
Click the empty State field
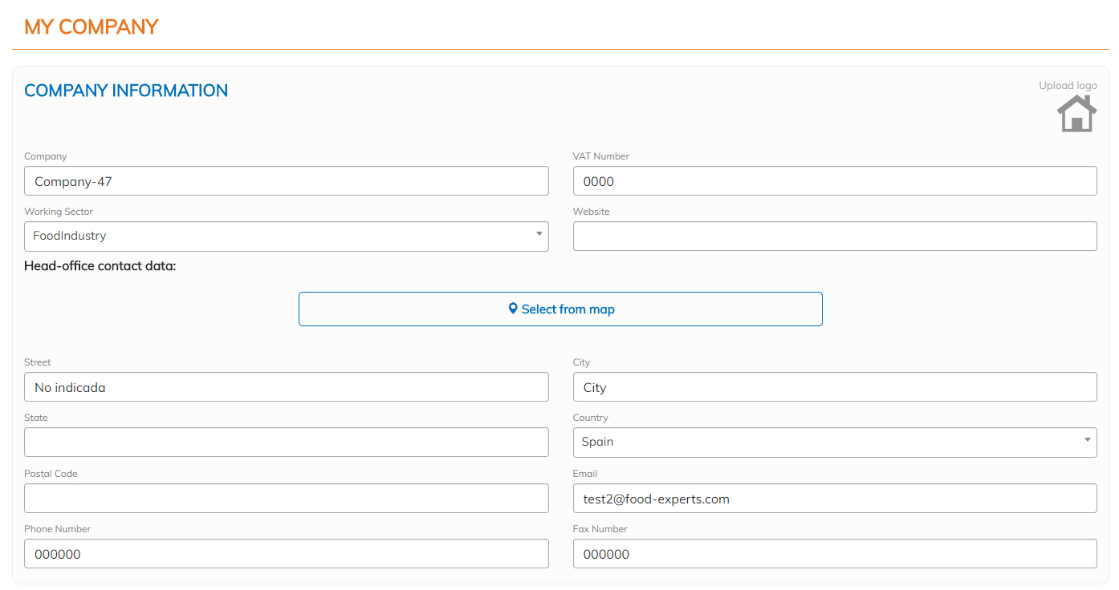[286, 442]
